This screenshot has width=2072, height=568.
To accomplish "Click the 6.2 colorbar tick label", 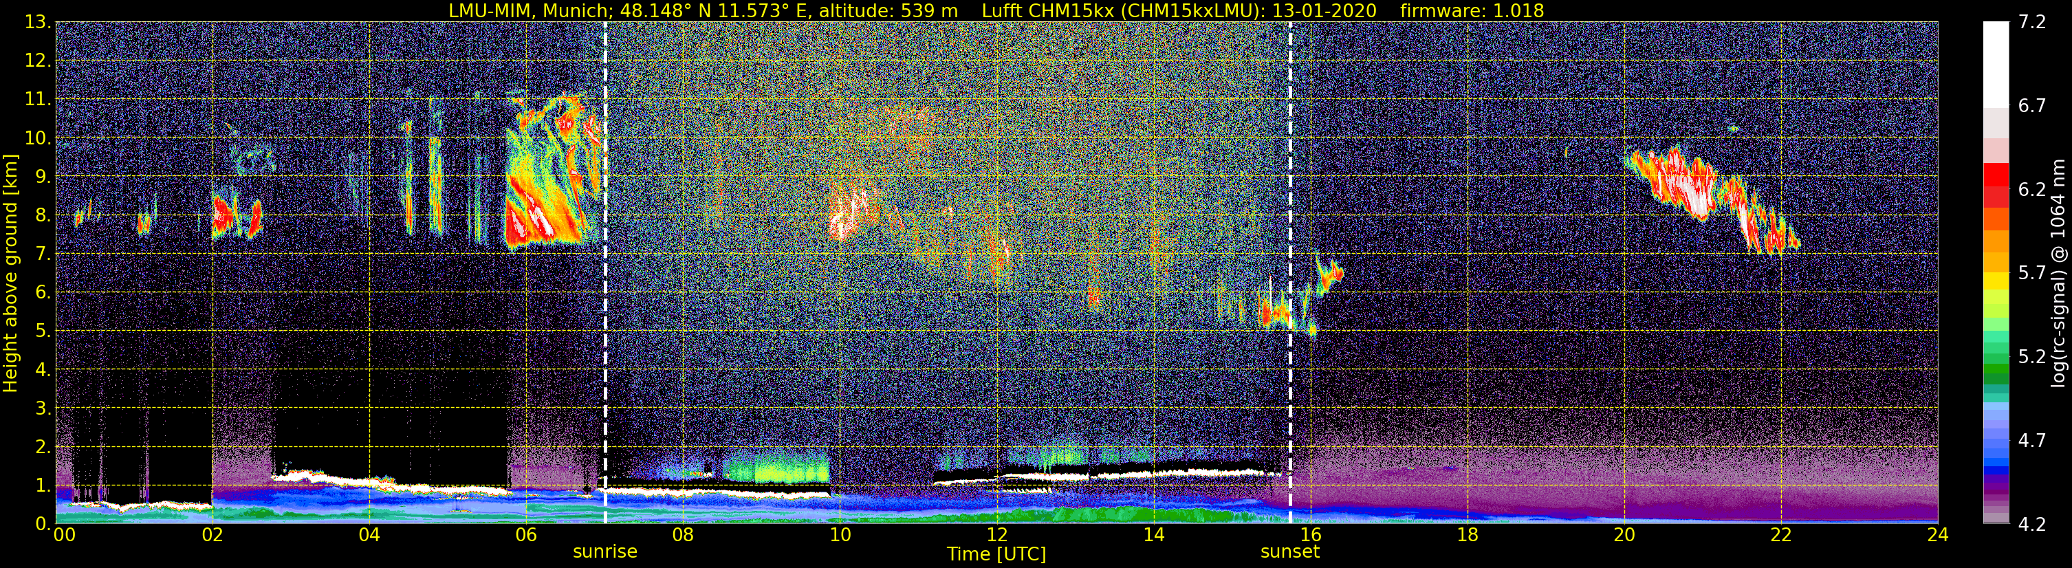I will click(2032, 189).
